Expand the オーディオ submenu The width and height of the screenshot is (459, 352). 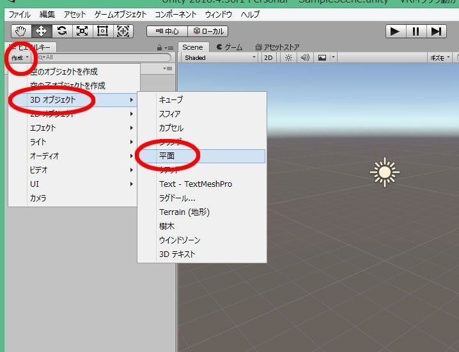[x=74, y=156]
